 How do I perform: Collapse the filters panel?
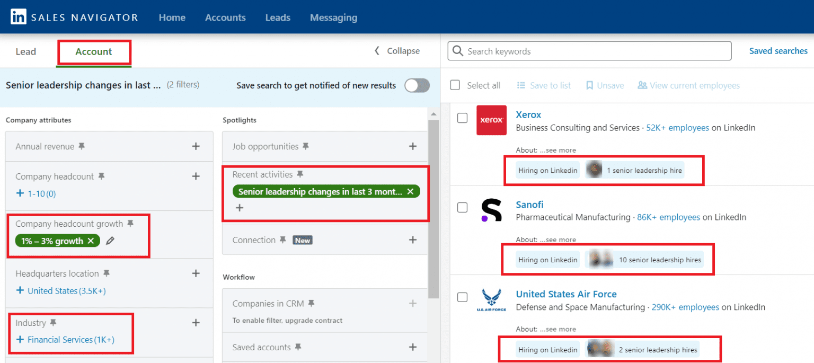click(397, 51)
